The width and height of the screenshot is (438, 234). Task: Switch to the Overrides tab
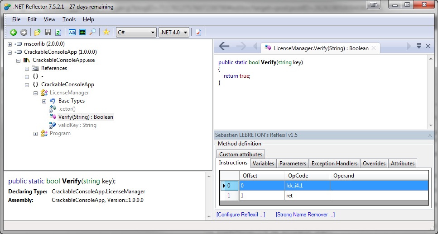[x=374, y=164]
